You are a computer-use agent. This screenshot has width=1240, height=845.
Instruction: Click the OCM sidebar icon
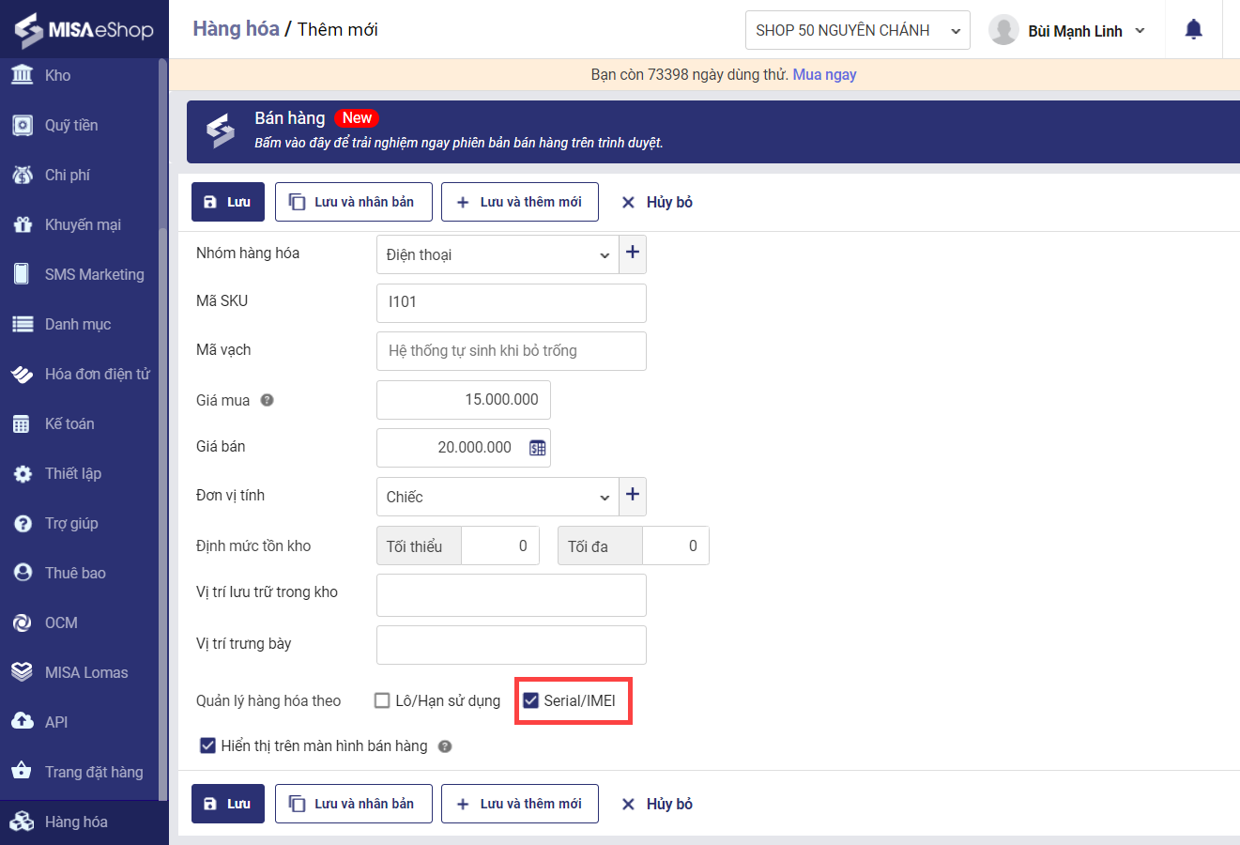(23, 622)
